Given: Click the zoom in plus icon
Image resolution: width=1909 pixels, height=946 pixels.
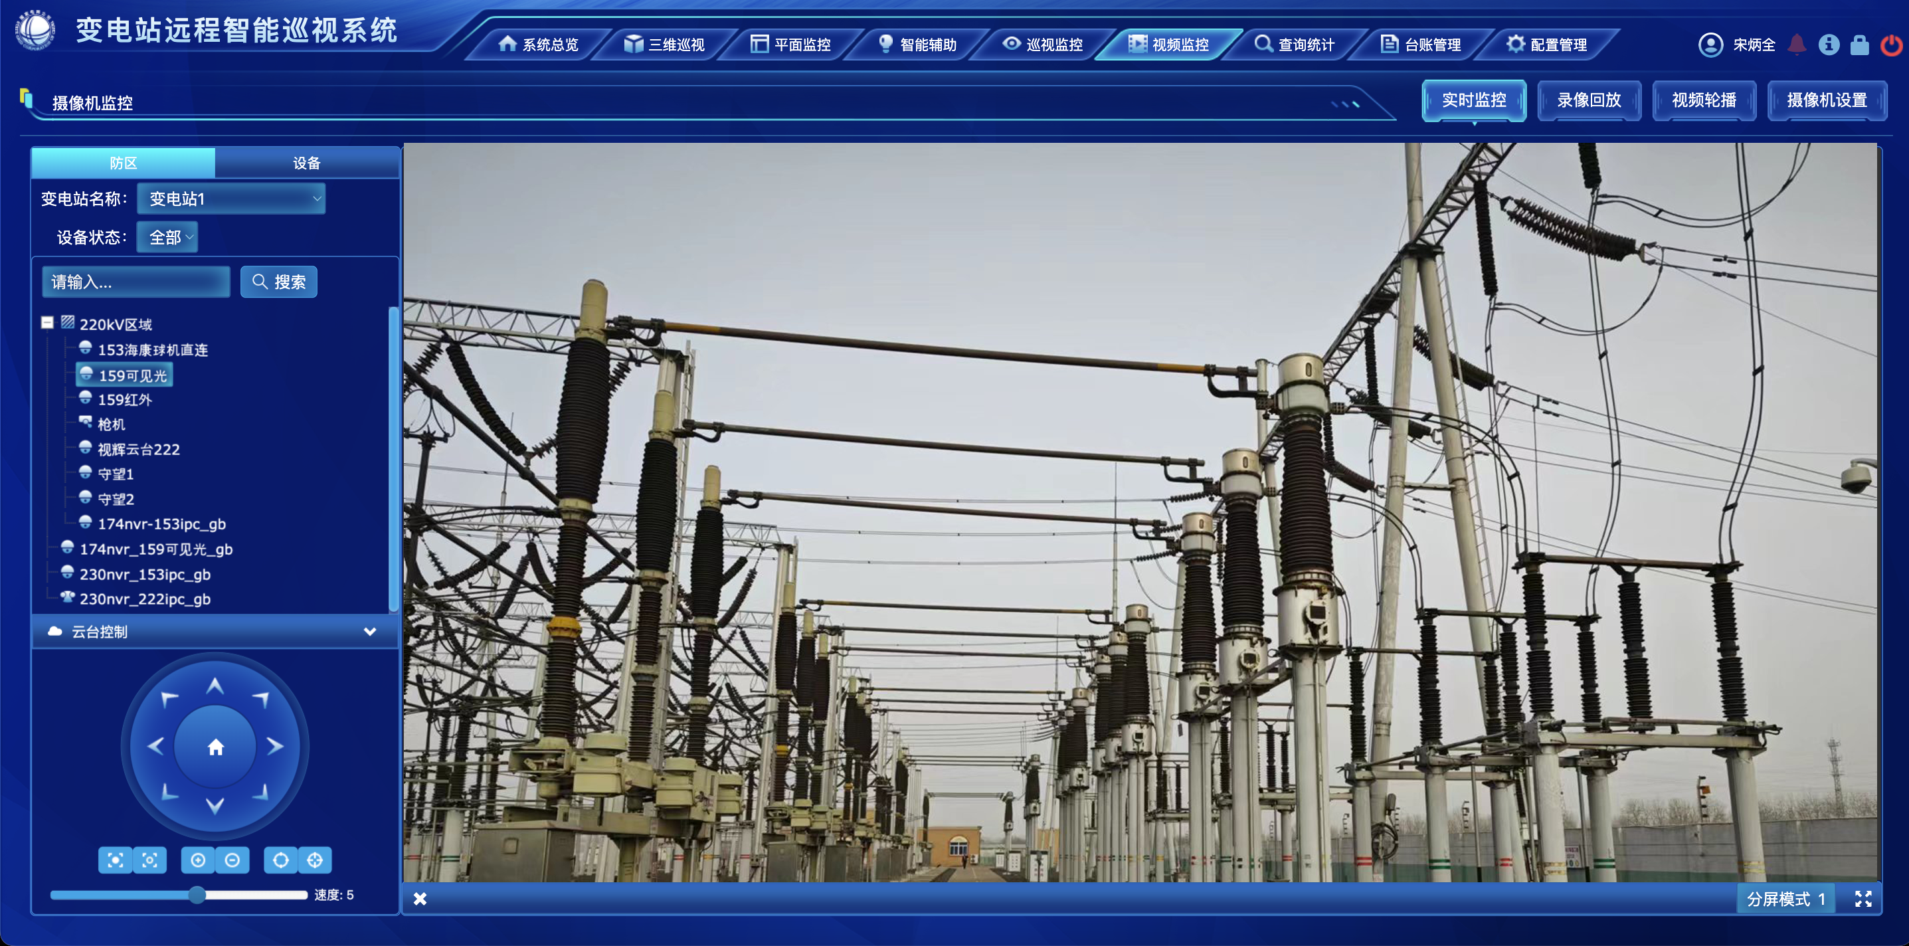Looking at the screenshot, I should [198, 860].
